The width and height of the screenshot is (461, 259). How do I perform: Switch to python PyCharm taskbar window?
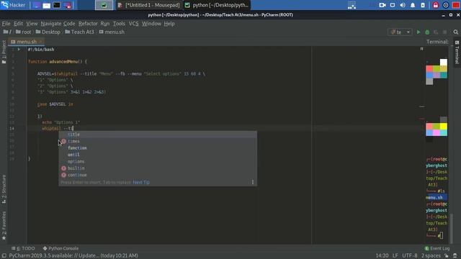(218, 5)
